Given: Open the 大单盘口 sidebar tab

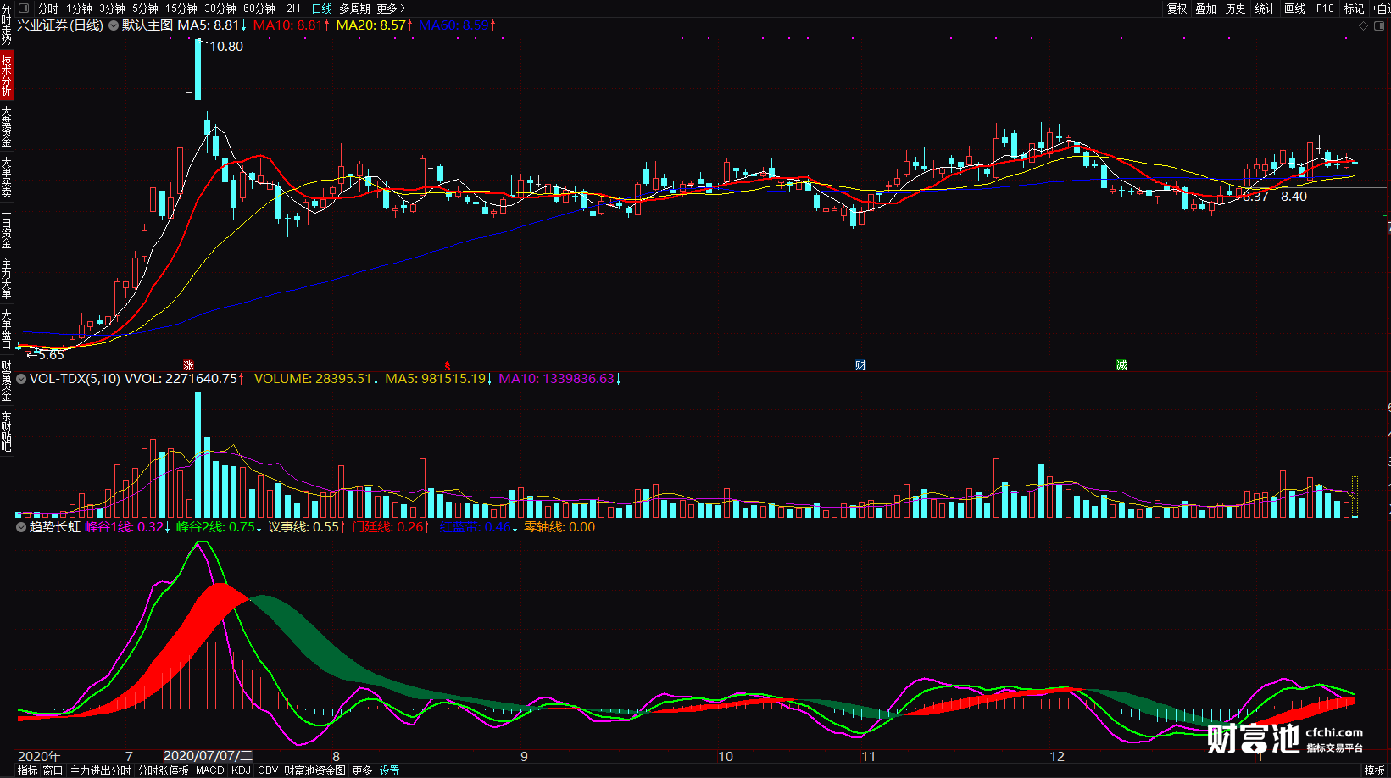Looking at the screenshot, I should tap(7, 330).
